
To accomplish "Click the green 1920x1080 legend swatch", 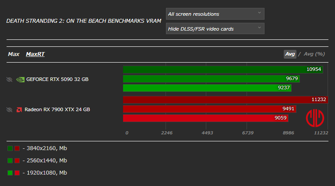I will coord(10,173).
